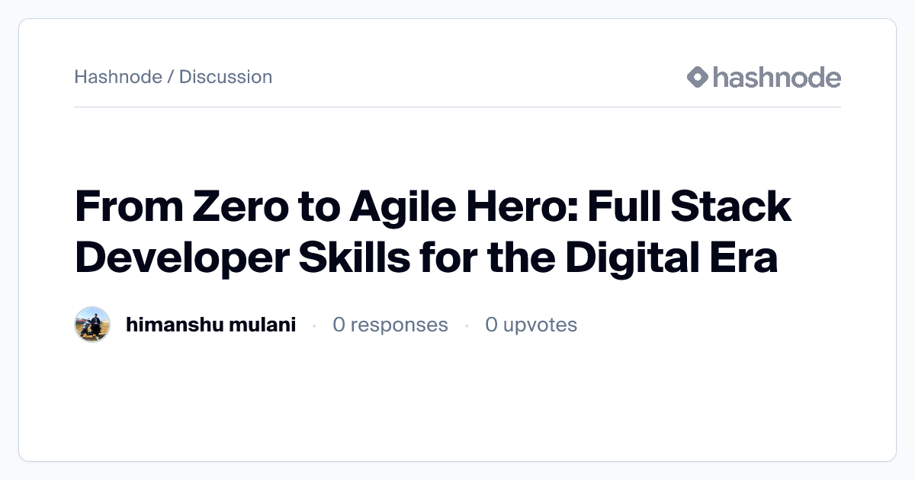Open the "Hashnode" breadcrumb link
This screenshot has width=915, height=480.
118,77
